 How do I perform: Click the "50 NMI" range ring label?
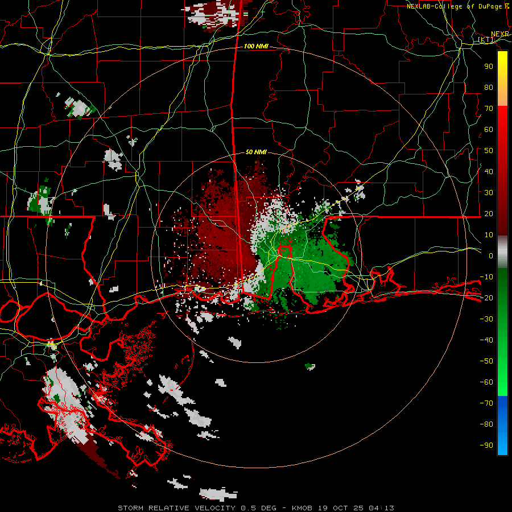pos(256,152)
